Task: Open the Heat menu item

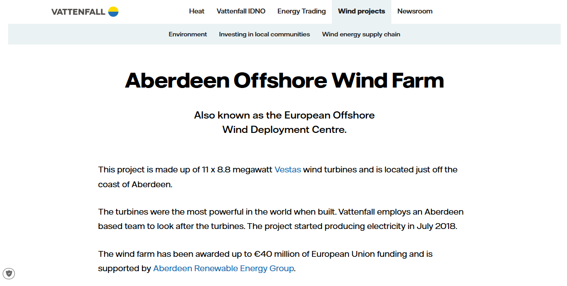Action: (x=196, y=11)
